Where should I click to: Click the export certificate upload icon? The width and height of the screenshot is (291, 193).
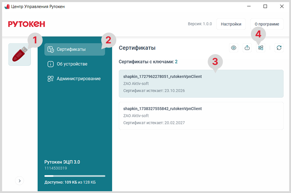coord(247,48)
